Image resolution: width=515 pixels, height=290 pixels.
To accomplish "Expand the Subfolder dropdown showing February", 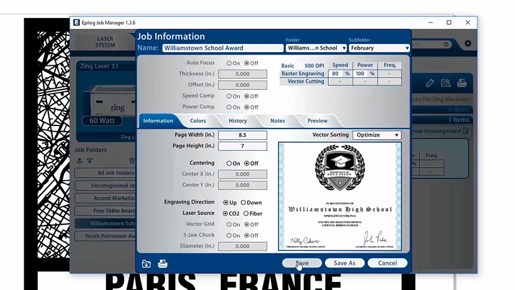I will click(x=378, y=48).
